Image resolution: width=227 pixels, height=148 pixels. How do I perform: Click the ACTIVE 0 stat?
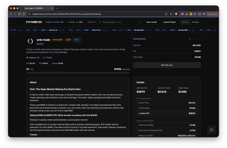click(x=91, y=22)
